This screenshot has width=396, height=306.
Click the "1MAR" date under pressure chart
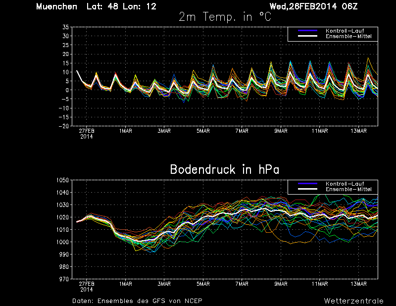[125, 284]
